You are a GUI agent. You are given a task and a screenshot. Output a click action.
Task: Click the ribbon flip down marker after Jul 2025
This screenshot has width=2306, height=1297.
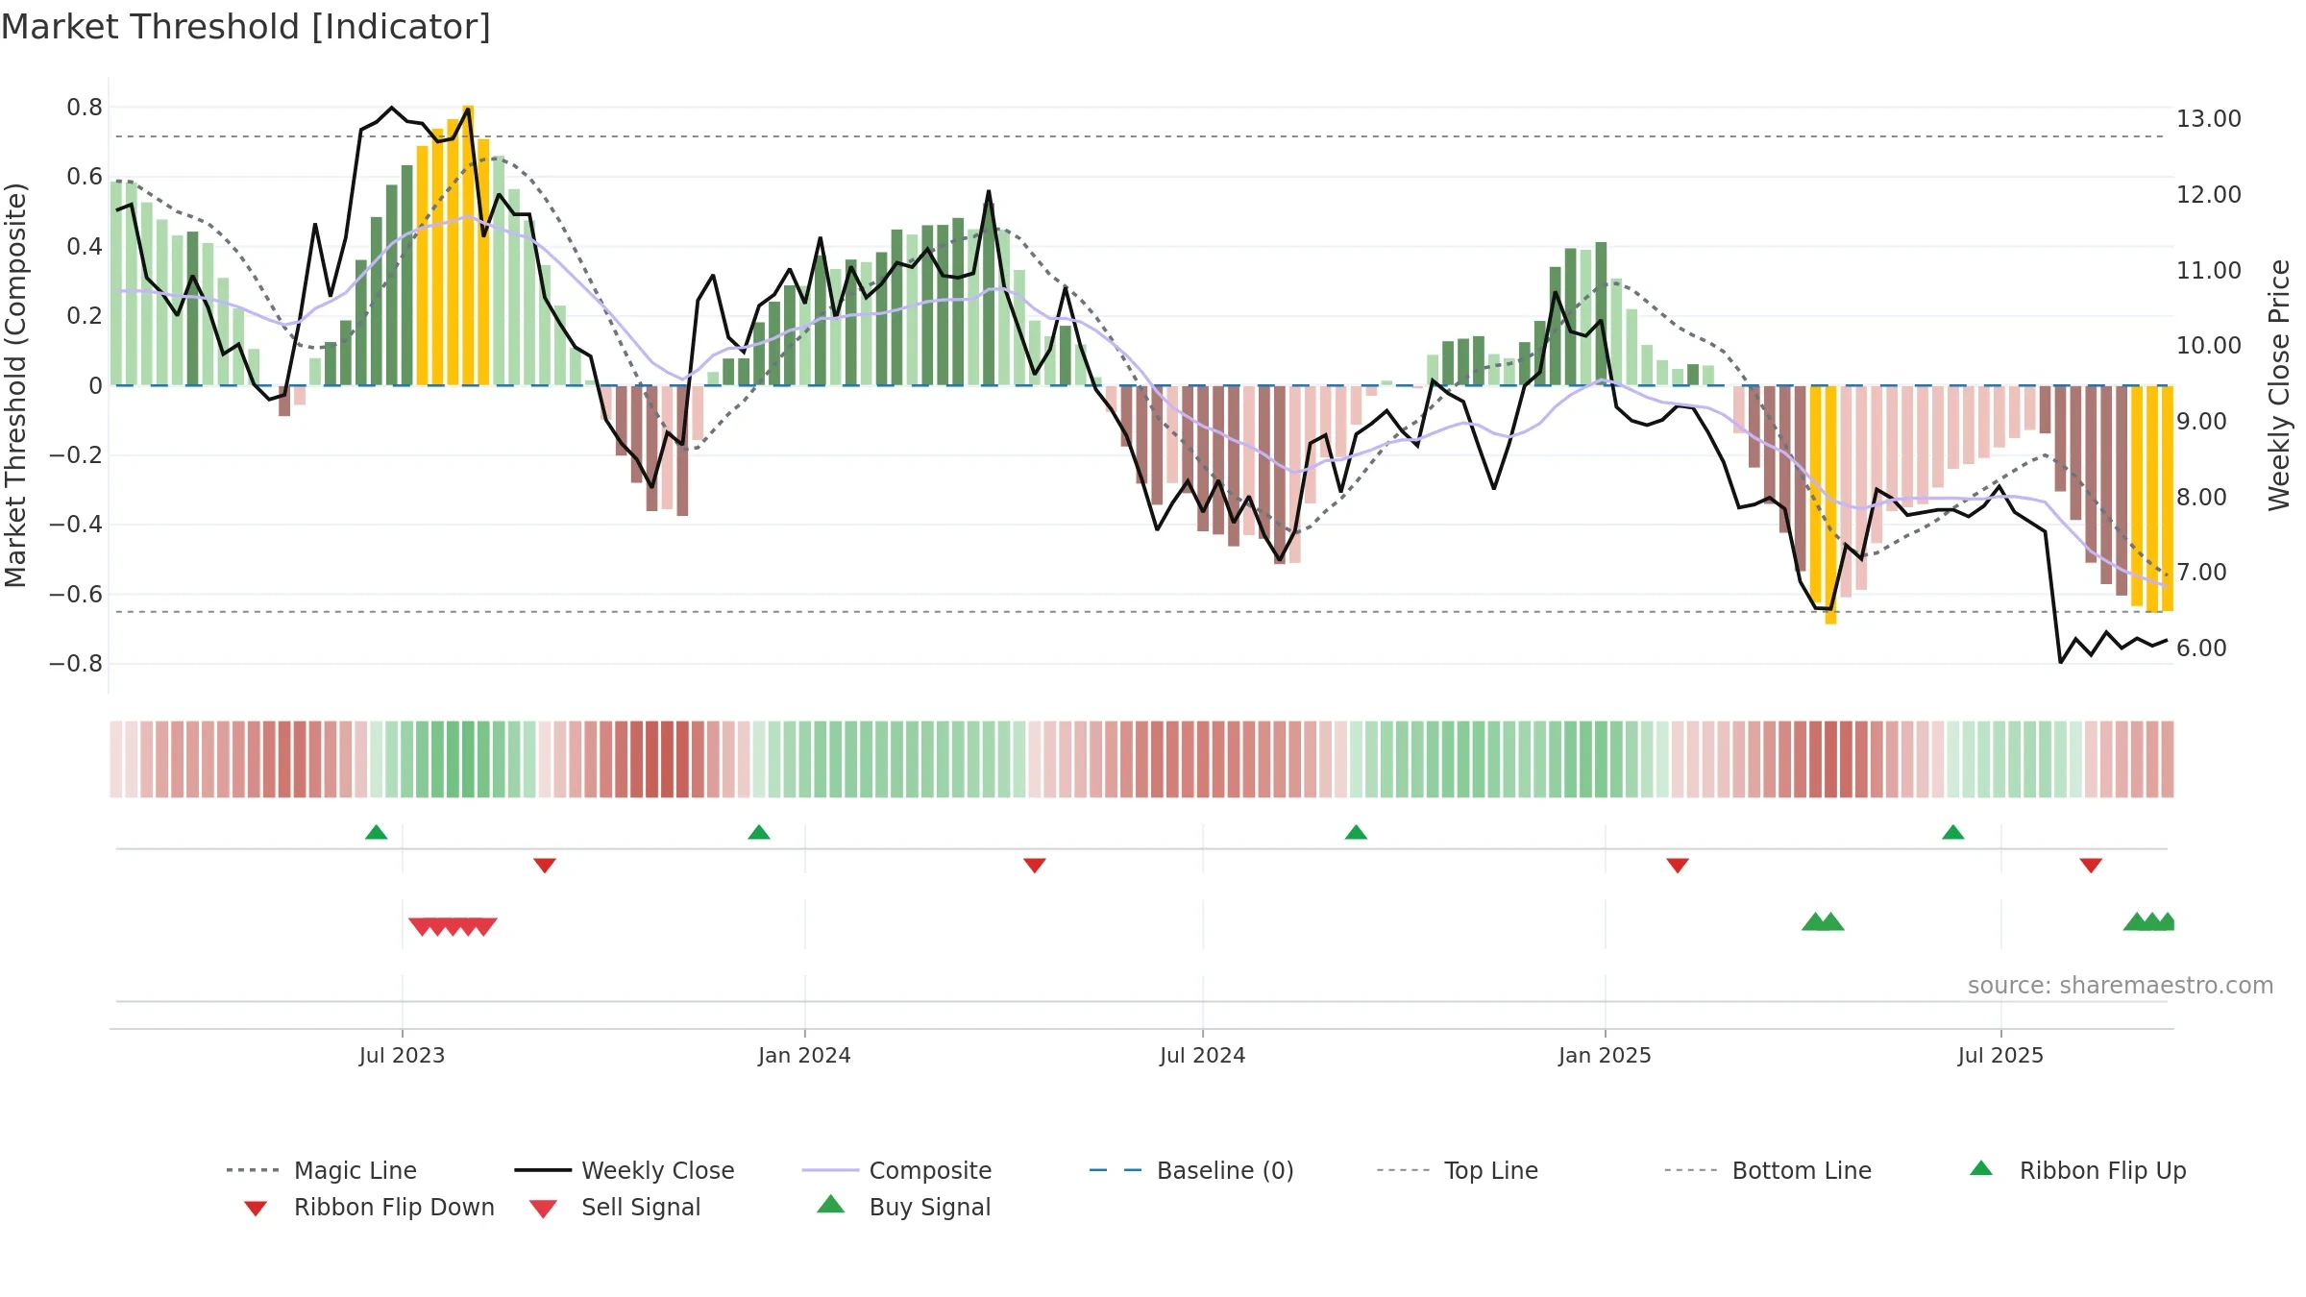pos(2091,866)
